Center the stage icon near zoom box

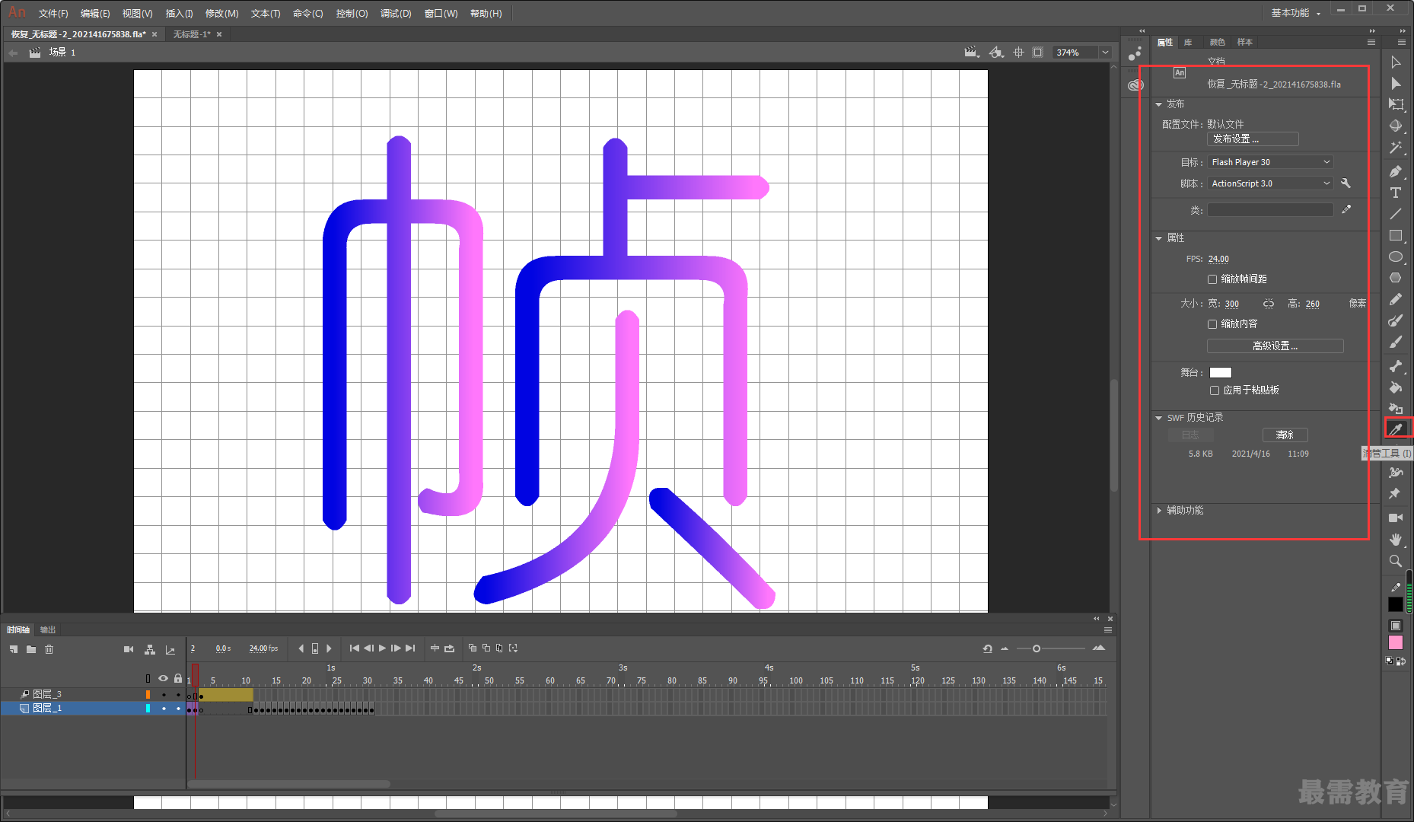coord(1018,53)
